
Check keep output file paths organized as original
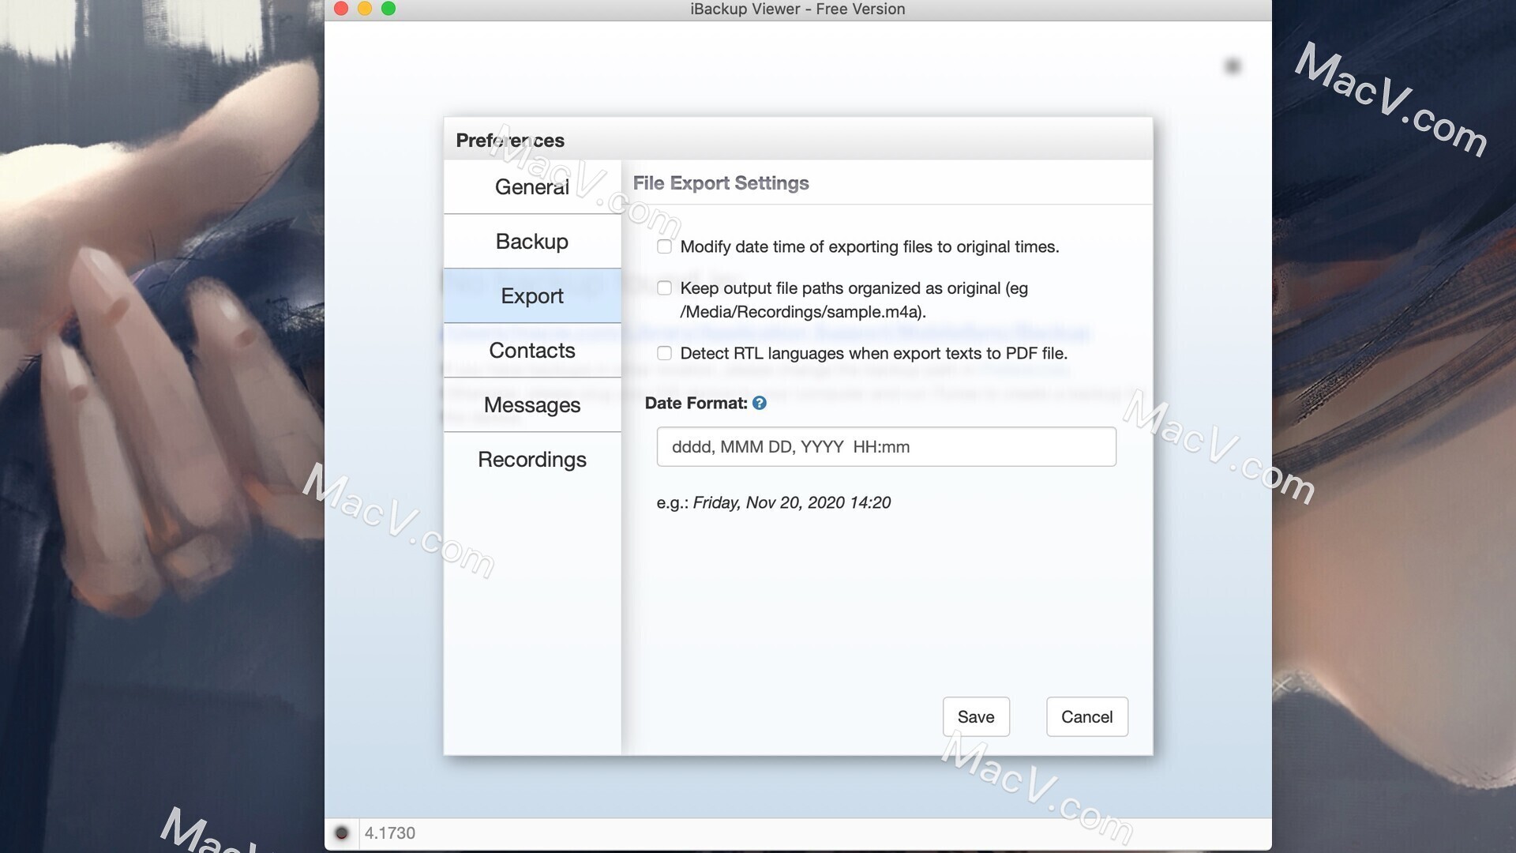pyautogui.click(x=664, y=288)
